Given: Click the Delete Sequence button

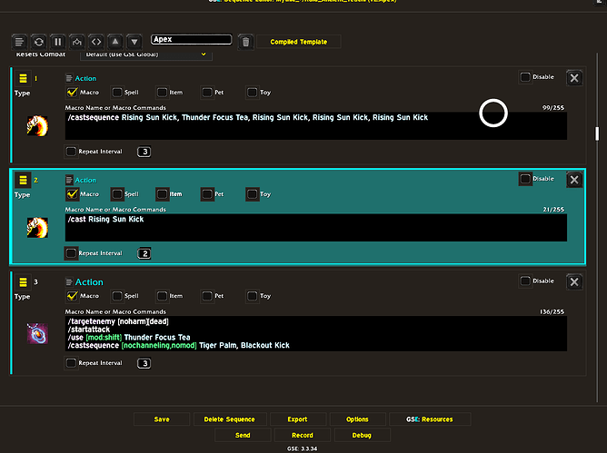Looking at the screenshot, I should tap(230, 419).
